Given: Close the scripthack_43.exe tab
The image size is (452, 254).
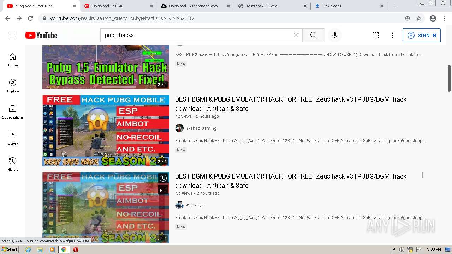Looking at the screenshot, I should coord(305,6).
